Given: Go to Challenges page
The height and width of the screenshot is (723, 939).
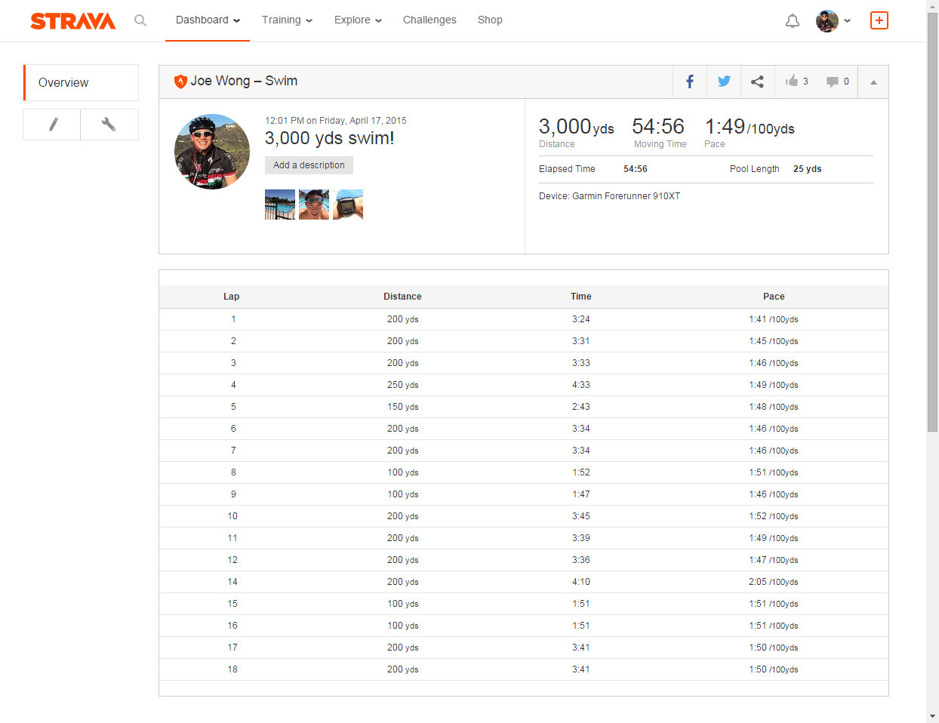Looking at the screenshot, I should [x=429, y=20].
